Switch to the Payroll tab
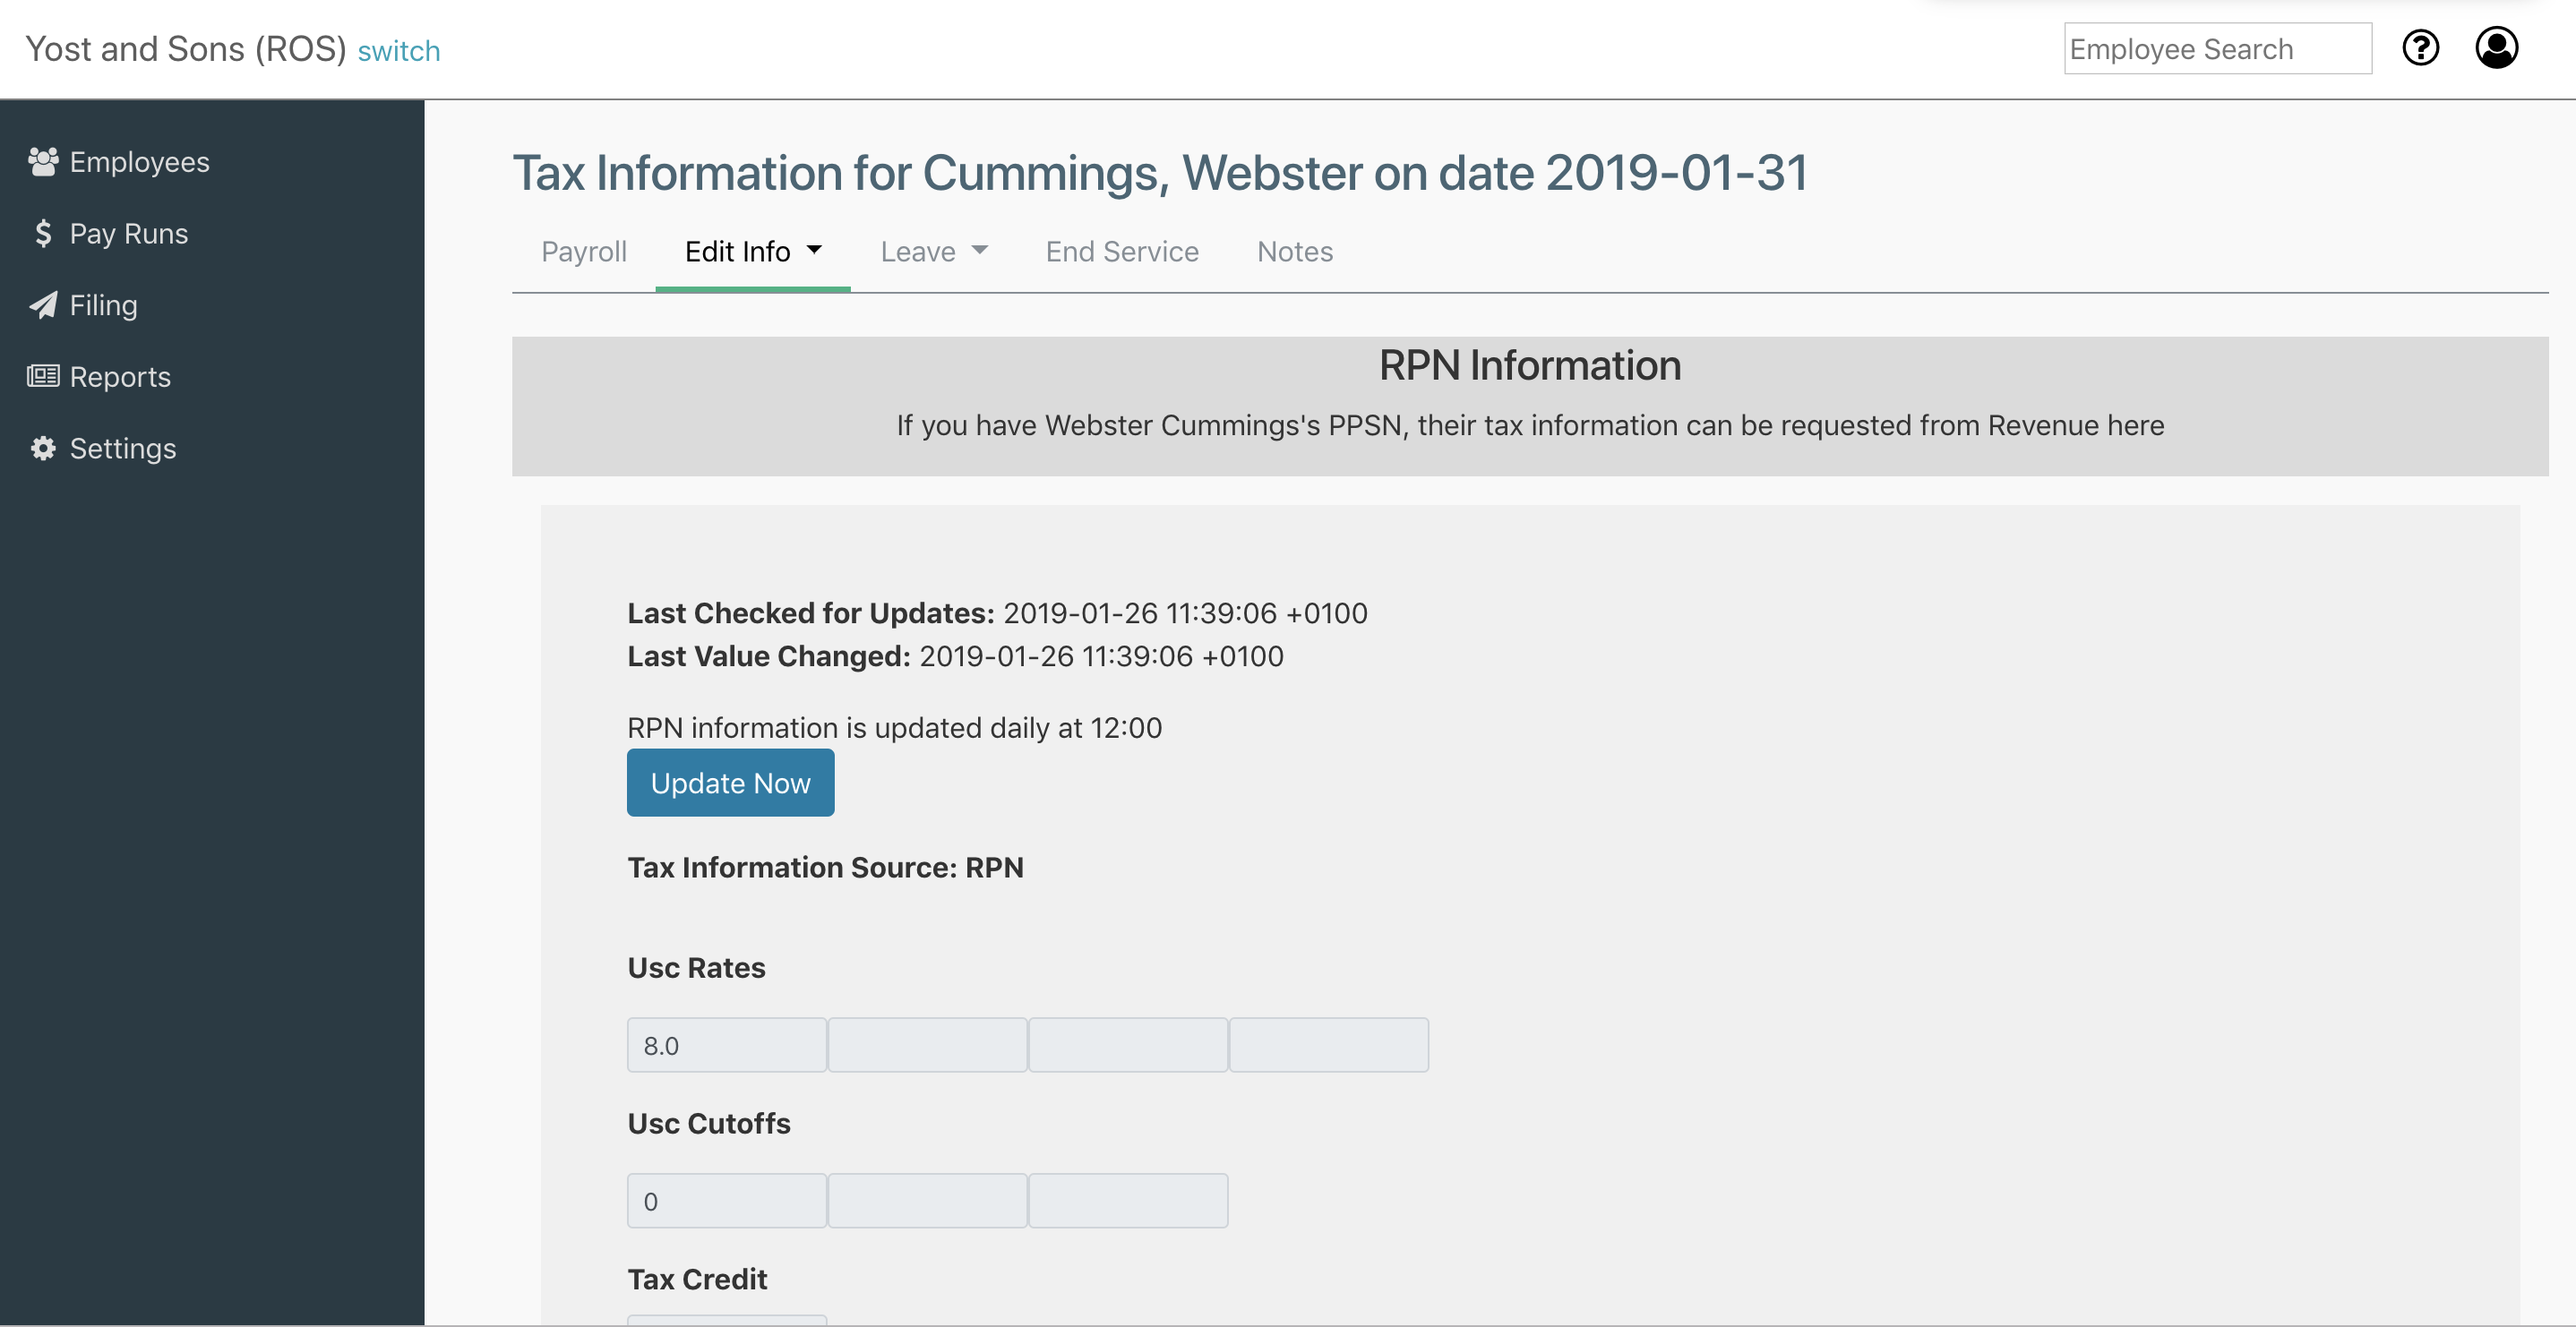 [x=584, y=252]
